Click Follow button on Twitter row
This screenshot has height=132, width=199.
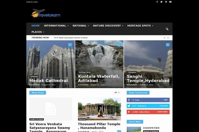(164, 106)
